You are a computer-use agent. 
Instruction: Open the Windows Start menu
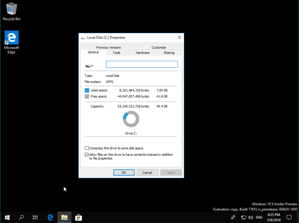pos(7,217)
